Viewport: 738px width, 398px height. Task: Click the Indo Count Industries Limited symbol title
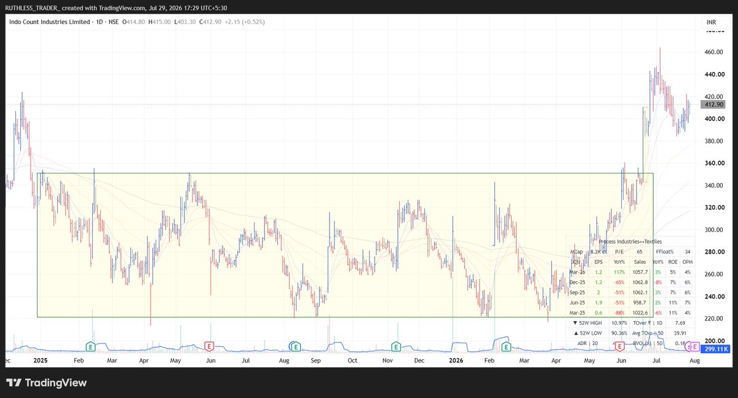49,22
